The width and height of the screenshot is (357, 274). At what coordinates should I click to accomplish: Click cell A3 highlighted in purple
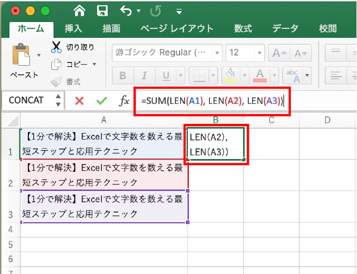click(104, 207)
